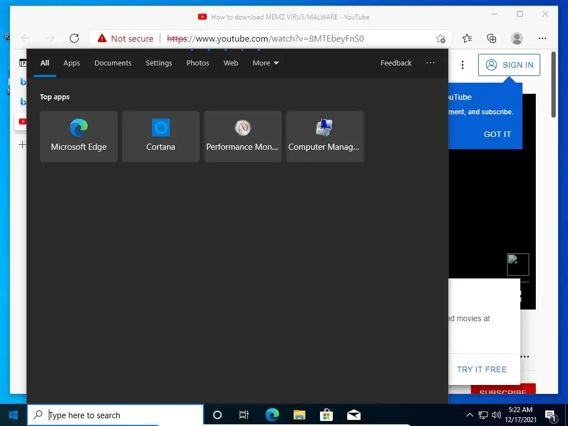The height and width of the screenshot is (426, 568).
Task: Click Edge icon on the taskbar
Action: [272, 415]
